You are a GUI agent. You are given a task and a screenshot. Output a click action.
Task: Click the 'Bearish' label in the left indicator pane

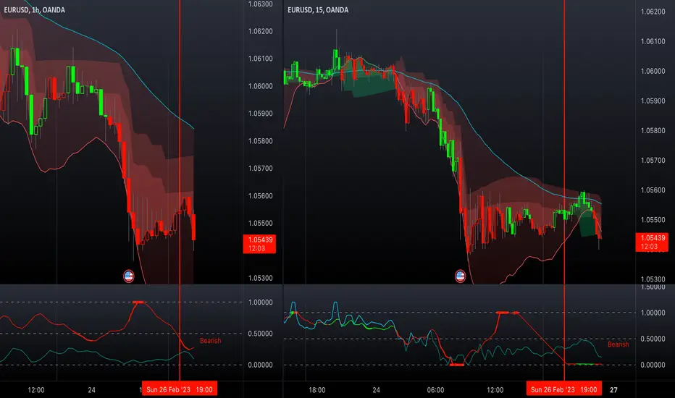tap(211, 341)
